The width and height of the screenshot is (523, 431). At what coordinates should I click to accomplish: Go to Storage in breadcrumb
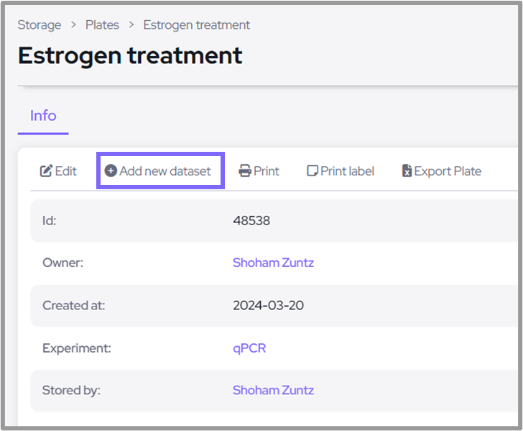[40, 25]
